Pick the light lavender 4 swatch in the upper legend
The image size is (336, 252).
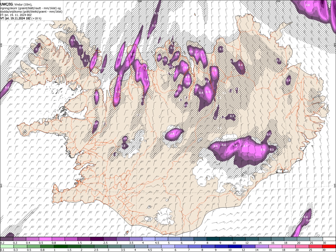(x=149, y=239)
